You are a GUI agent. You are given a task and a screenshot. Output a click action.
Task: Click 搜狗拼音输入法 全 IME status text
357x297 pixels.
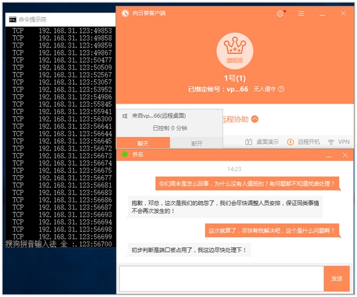(36, 244)
